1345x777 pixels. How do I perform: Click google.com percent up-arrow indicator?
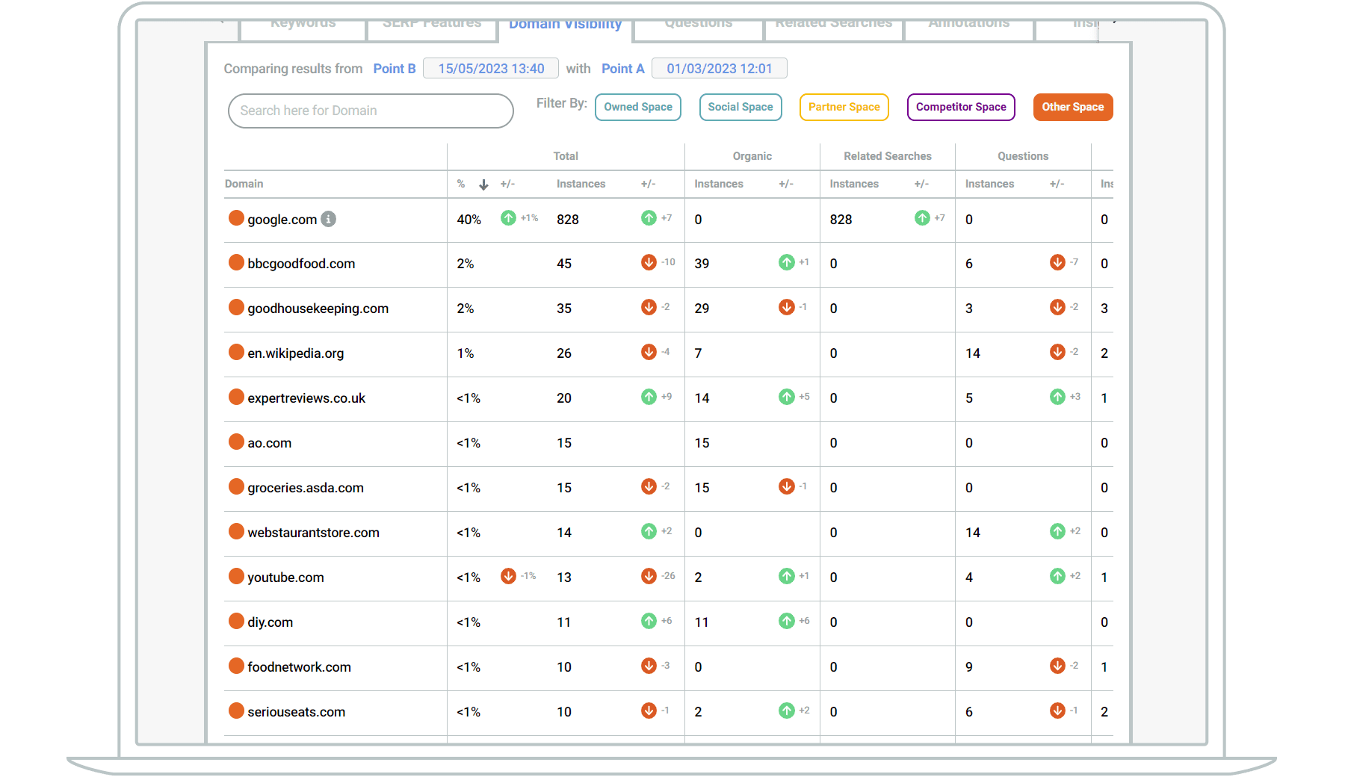click(x=508, y=217)
